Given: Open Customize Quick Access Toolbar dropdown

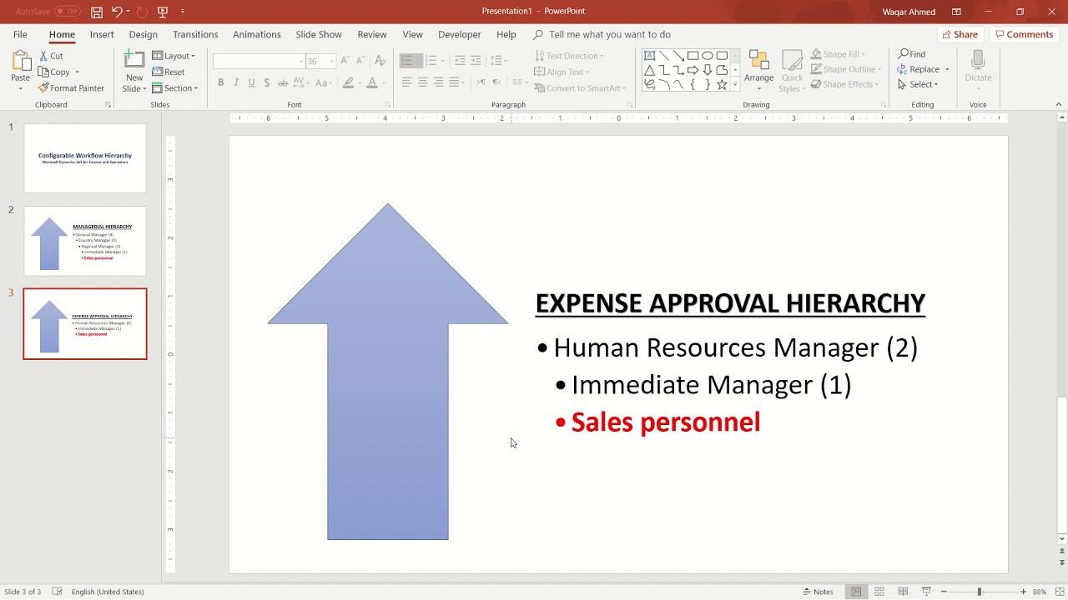Looking at the screenshot, I should pos(183,12).
